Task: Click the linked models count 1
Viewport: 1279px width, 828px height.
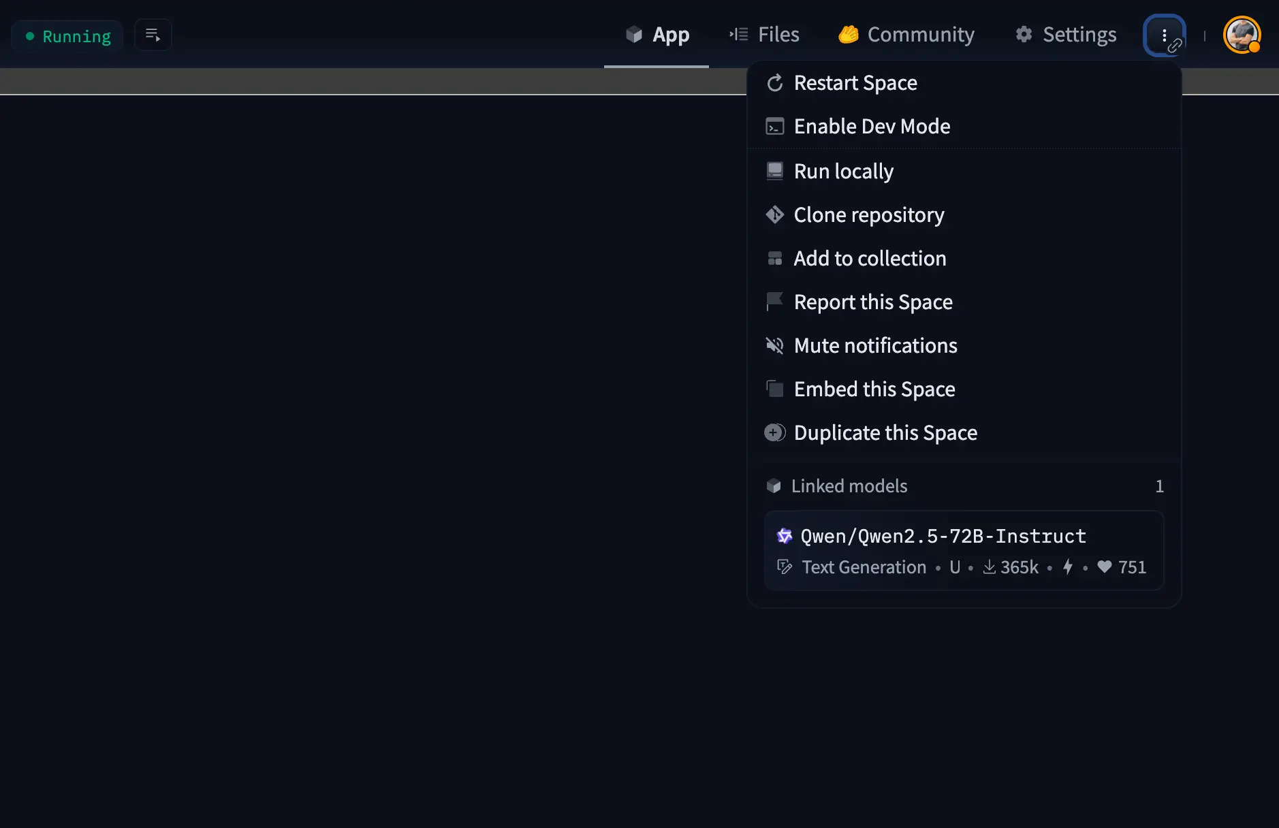Action: click(1159, 486)
